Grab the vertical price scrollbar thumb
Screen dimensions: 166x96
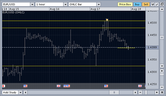click(x=162, y=37)
